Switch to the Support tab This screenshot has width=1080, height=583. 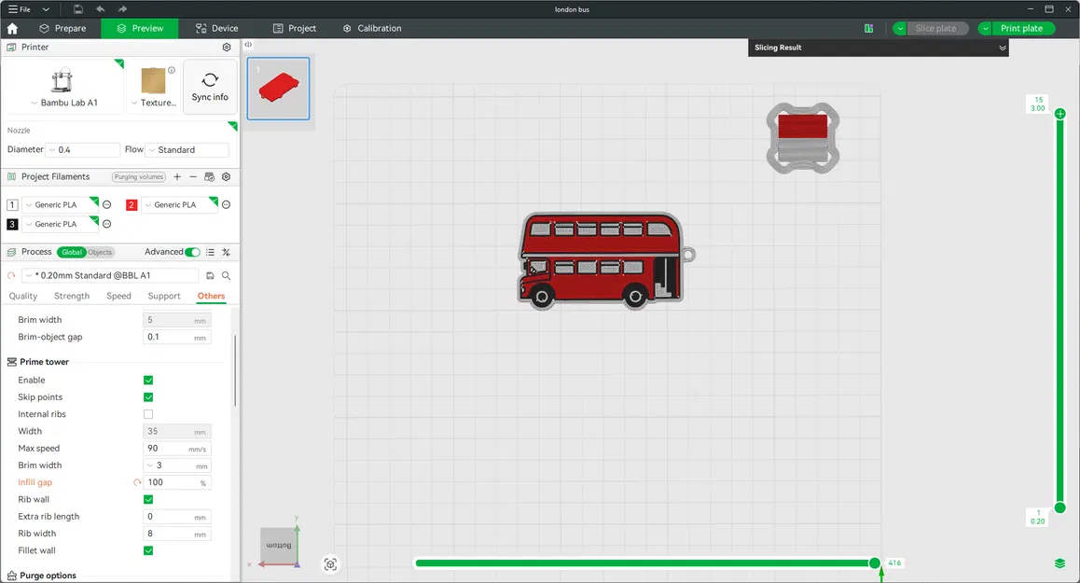pyautogui.click(x=164, y=296)
